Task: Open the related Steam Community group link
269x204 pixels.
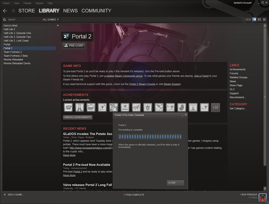Action: 123,76
